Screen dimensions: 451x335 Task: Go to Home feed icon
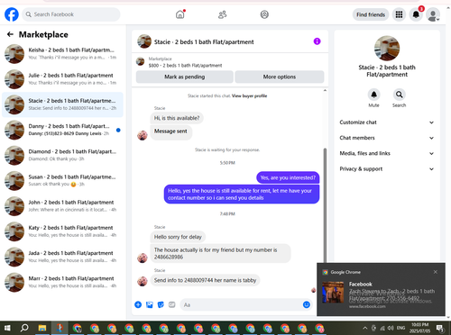180,14
